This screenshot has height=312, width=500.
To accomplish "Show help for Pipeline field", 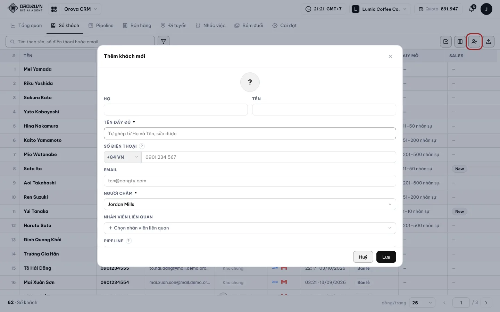I will (x=129, y=241).
